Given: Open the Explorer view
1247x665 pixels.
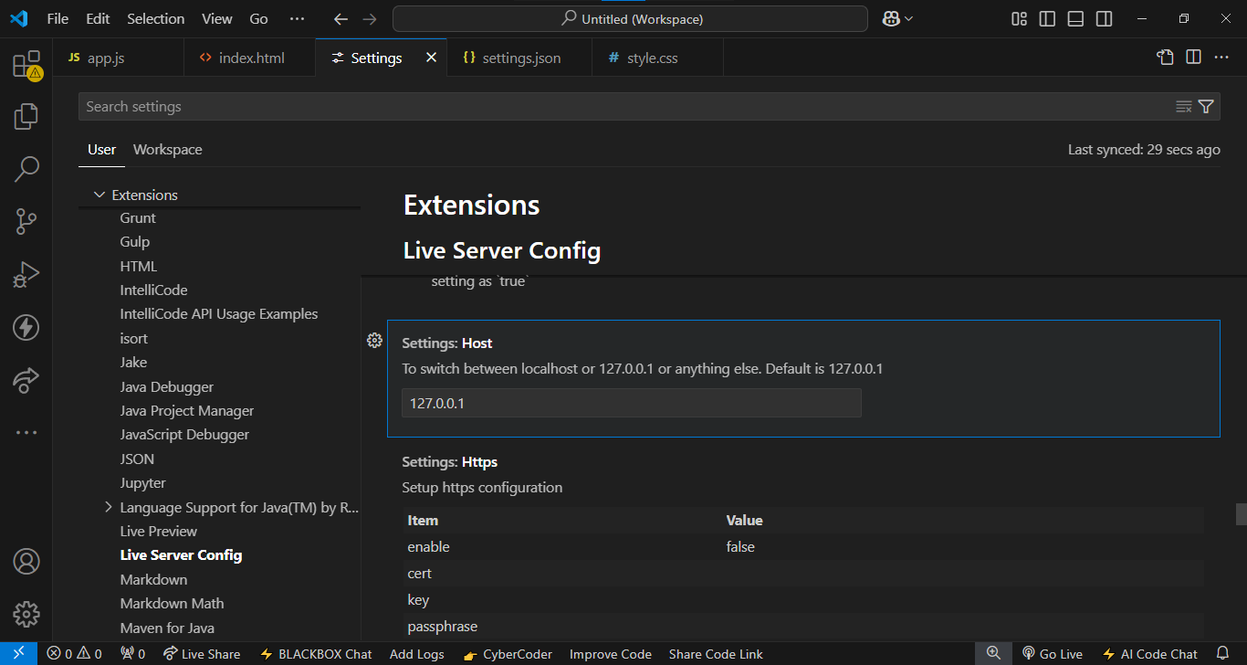Looking at the screenshot, I should point(26,116).
